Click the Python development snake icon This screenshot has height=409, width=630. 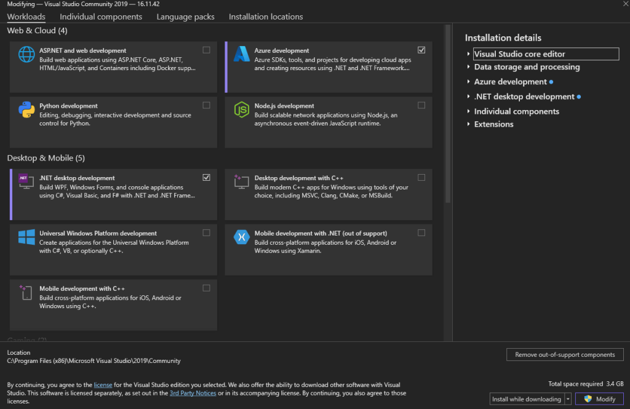point(26,110)
